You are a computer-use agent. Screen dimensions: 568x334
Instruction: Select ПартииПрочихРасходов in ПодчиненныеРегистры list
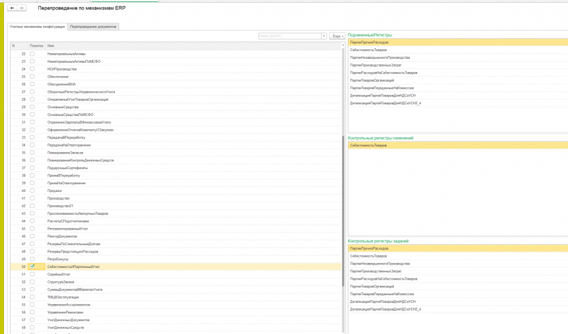[458, 42]
